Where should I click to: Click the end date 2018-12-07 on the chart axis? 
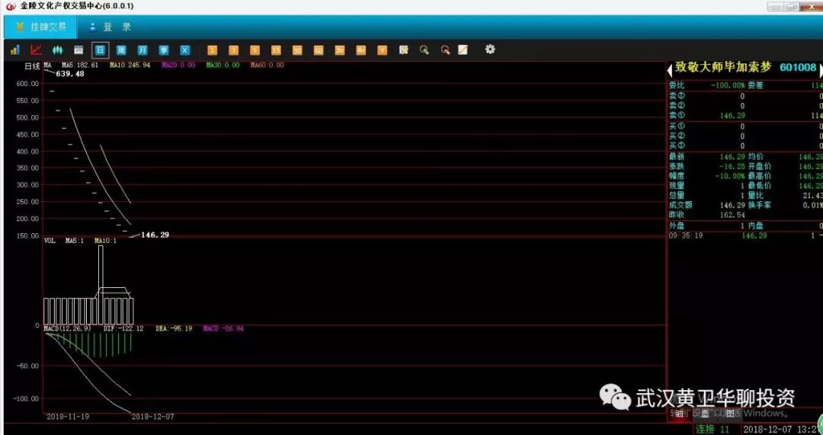152,417
